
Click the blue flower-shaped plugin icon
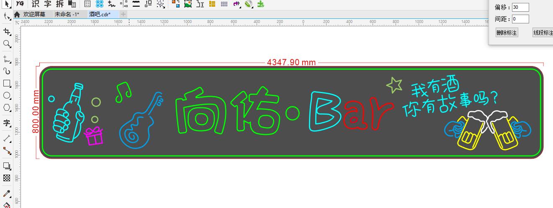pos(99,4)
